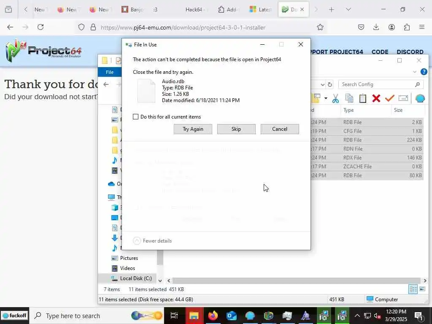Expand the Explorer ribbon chevron

pos(415,72)
